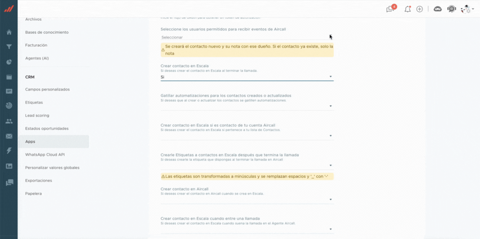Click the envelope email icon in sidebar
Viewport: 480px width, 239px height.
(9, 136)
